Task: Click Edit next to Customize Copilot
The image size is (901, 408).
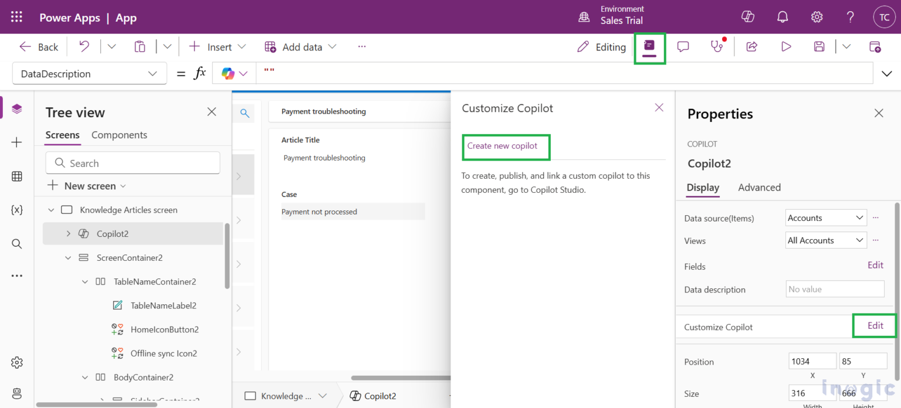Action: (875, 325)
